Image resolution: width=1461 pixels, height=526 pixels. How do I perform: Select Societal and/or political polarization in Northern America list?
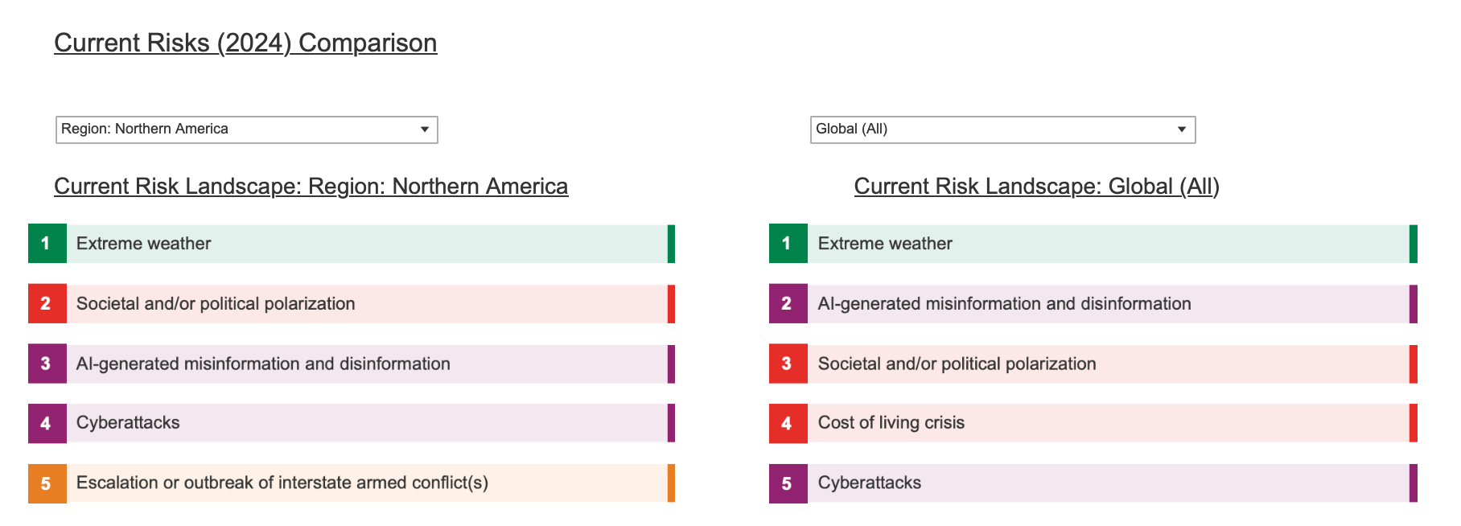pyautogui.click(x=352, y=304)
